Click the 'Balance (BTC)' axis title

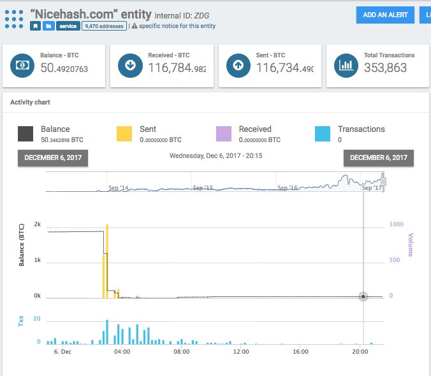pos(22,245)
